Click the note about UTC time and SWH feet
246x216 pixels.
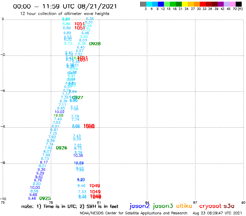70,206
